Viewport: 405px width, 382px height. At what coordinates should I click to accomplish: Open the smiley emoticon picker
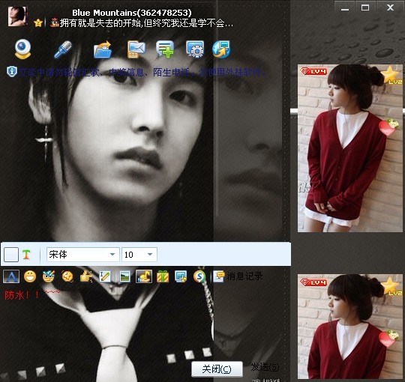click(30, 276)
